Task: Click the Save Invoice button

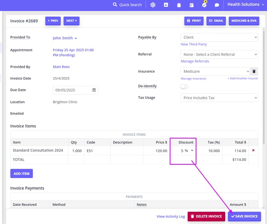Action: click(x=244, y=216)
